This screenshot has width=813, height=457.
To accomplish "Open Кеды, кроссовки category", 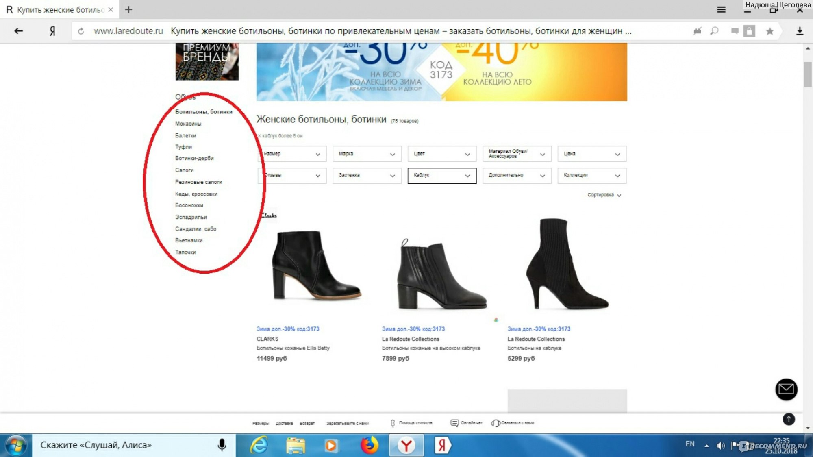I will (x=196, y=194).
